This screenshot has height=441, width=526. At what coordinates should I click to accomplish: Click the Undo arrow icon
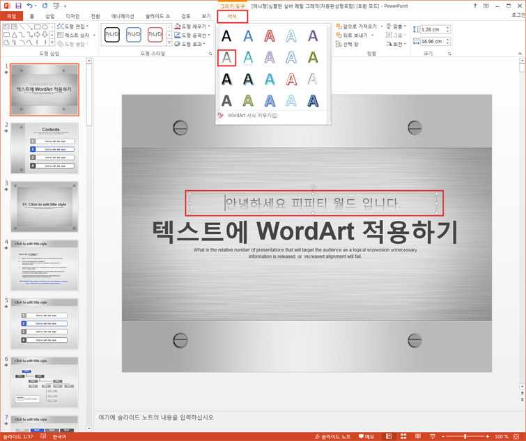click(30, 6)
